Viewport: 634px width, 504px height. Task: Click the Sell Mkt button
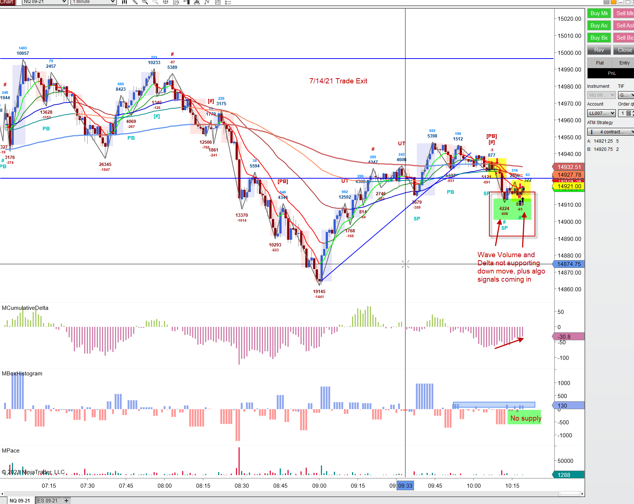point(624,13)
